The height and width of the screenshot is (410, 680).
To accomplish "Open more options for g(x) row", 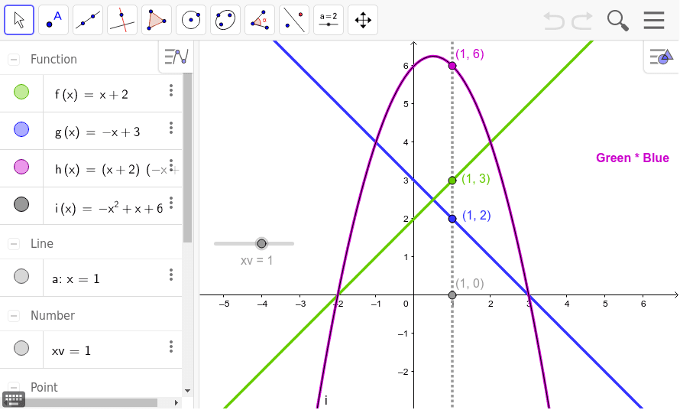I will point(171,128).
